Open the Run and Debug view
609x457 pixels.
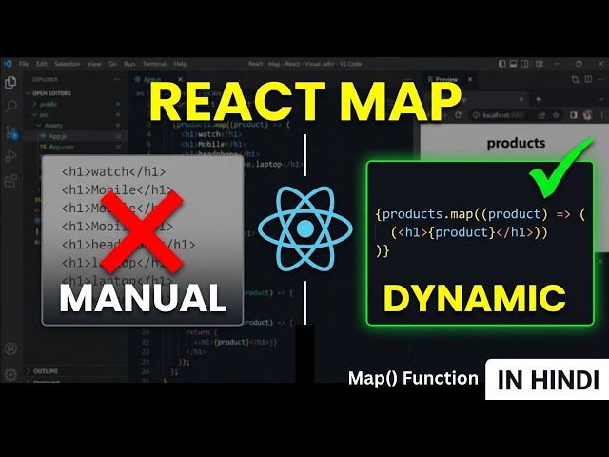click(10, 156)
